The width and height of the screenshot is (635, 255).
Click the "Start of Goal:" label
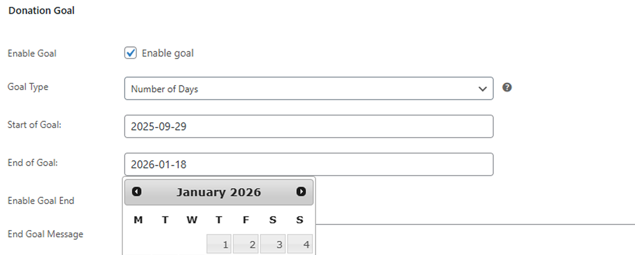click(x=34, y=125)
